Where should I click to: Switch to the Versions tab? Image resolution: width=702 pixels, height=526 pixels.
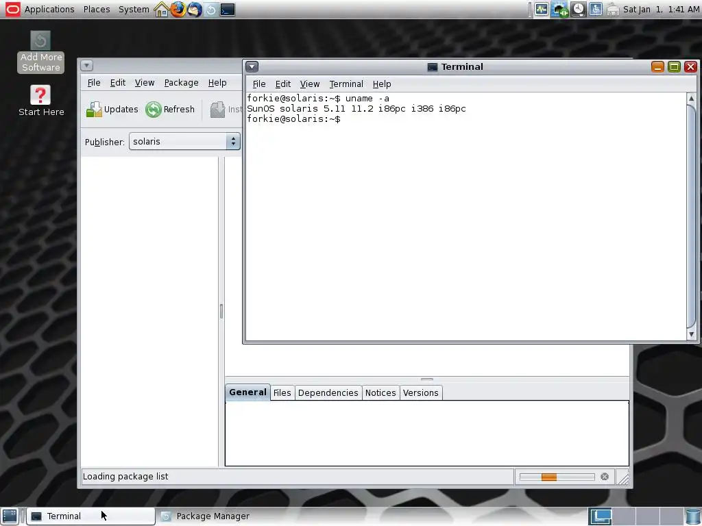[420, 392]
